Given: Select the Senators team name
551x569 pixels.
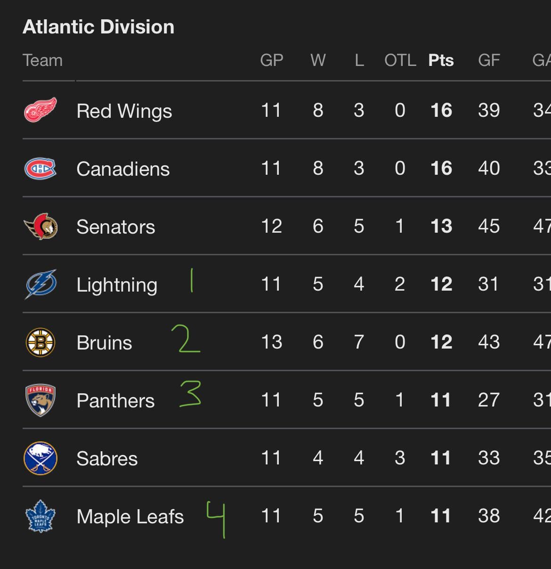Looking at the screenshot, I should 116,227.
